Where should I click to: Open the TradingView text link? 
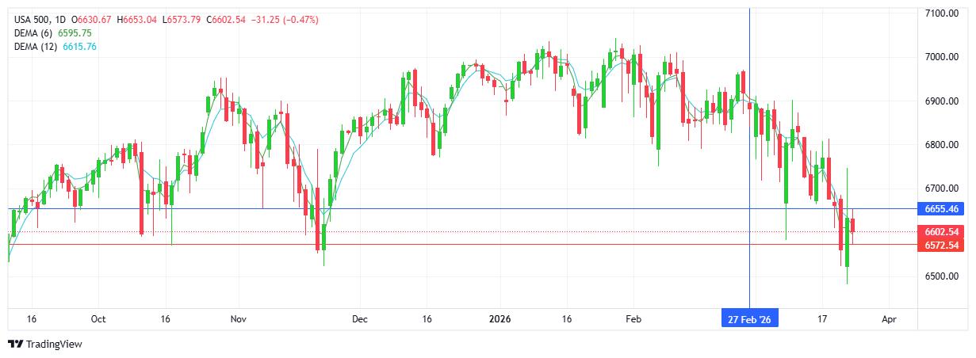[54, 345]
